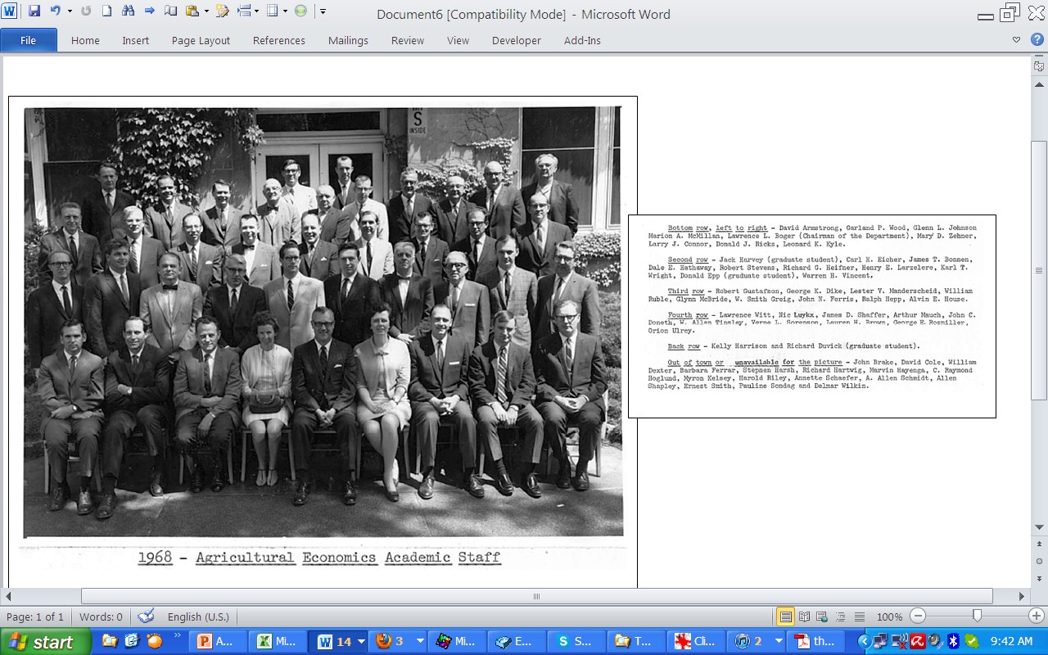Image resolution: width=1048 pixels, height=655 pixels.
Task: Open the Developer ribbon tab
Action: [516, 40]
